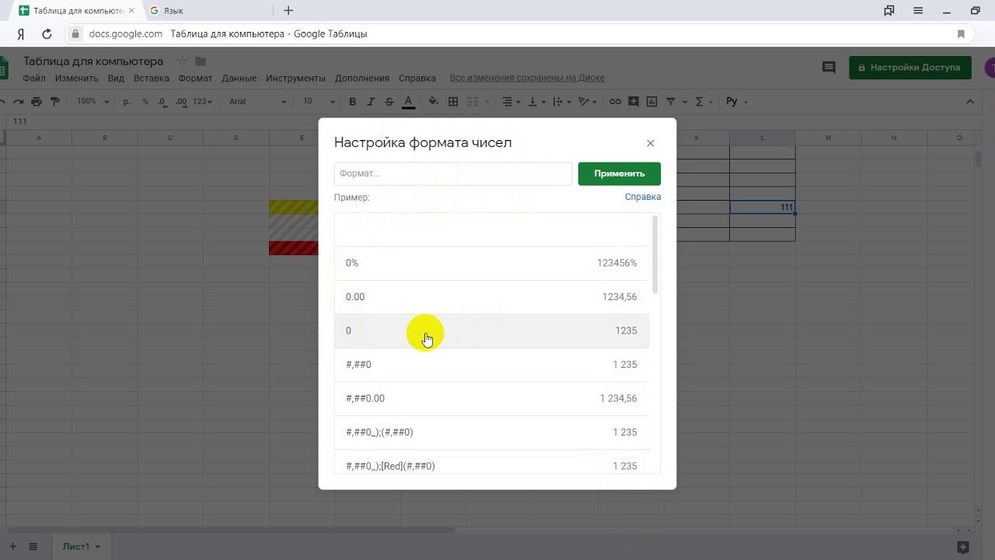The height and width of the screenshot is (560, 995).
Task: Click the redo toolbar icon
Action: pos(17,101)
